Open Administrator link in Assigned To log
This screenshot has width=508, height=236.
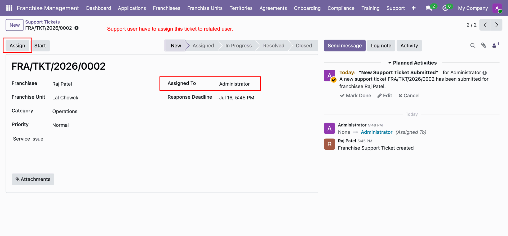point(377,132)
